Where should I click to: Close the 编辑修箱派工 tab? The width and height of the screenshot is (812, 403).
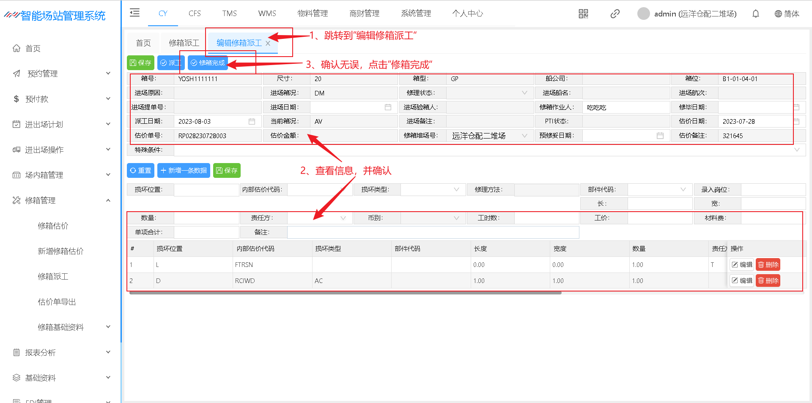click(268, 43)
